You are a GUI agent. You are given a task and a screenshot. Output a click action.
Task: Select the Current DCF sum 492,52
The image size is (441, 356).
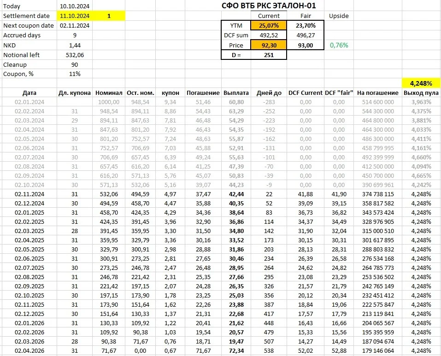269,35
